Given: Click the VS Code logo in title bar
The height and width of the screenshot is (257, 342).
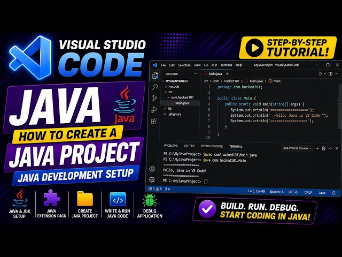Looking at the screenshot, I should pyautogui.click(x=155, y=65).
